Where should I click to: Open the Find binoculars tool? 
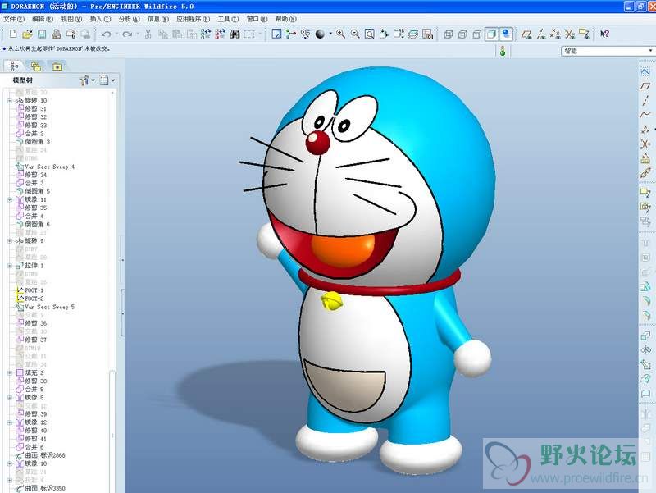[235, 34]
